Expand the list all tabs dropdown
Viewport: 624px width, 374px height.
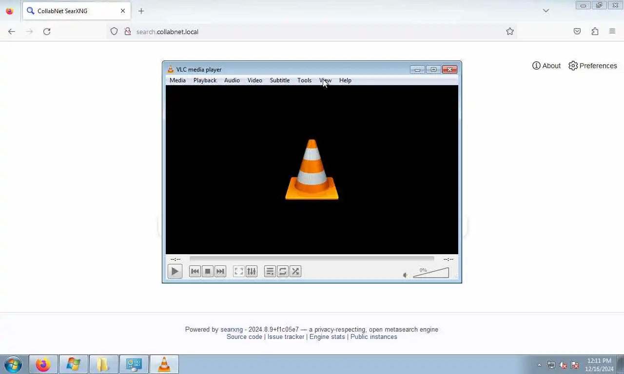pyautogui.click(x=546, y=11)
